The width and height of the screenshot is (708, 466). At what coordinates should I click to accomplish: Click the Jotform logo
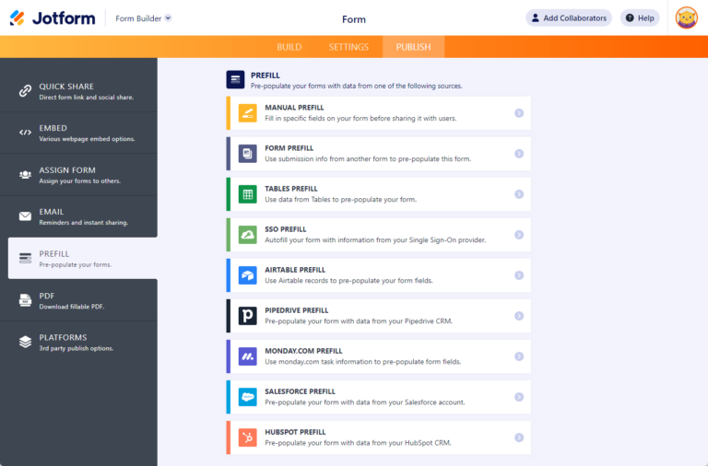50,18
